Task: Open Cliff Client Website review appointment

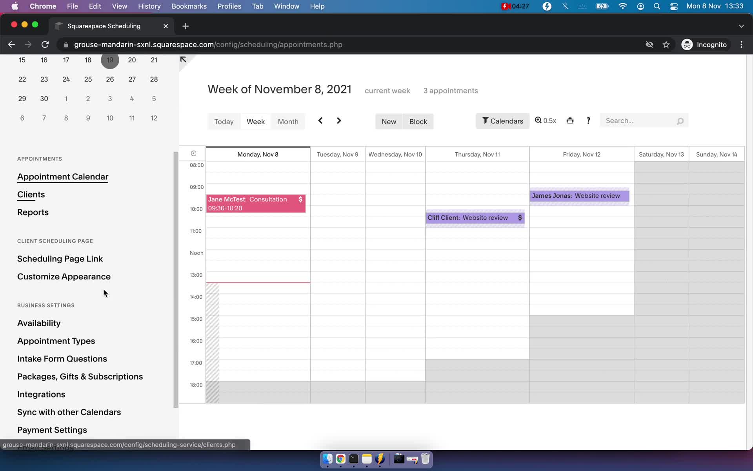Action: (475, 218)
